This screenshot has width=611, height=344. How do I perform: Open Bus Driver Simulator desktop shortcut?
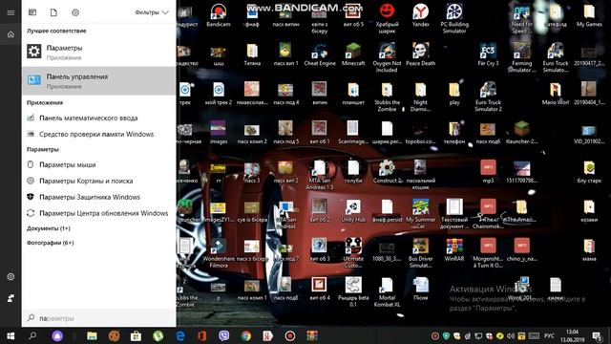(420, 252)
